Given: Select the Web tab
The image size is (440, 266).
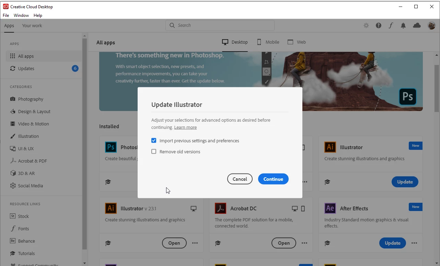Looking at the screenshot, I should pos(297,42).
